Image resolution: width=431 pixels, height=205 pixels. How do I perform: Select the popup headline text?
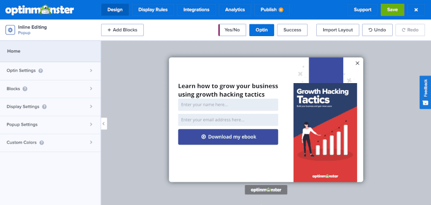228,90
